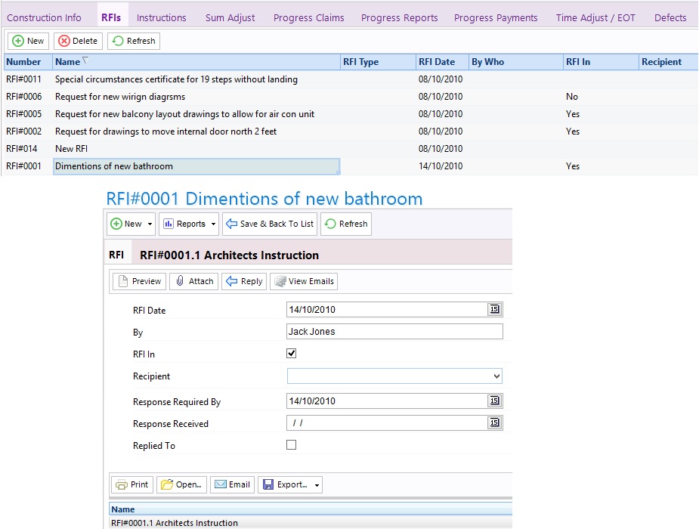Uncheck the RFI In checkbox
The image size is (699, 529).
pyautogui.click(x=291, y=354)
